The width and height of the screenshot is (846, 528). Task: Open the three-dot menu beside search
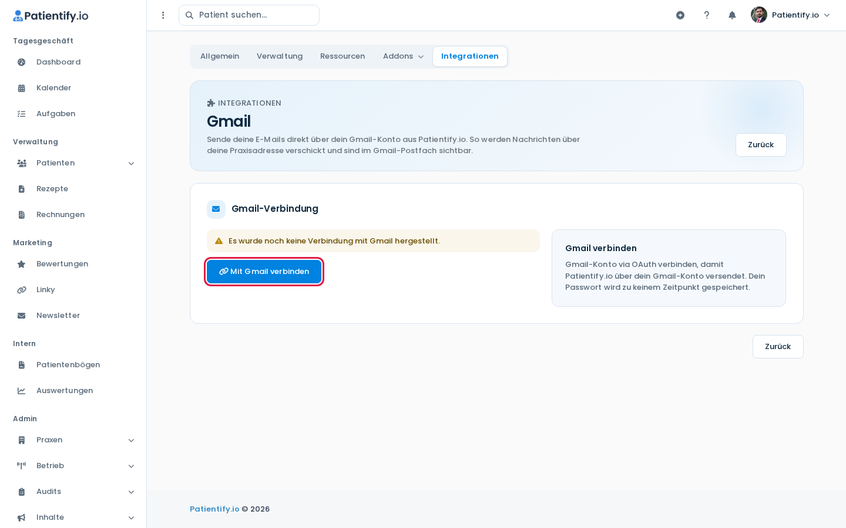pos(163,15)
